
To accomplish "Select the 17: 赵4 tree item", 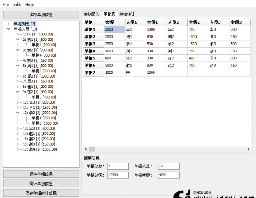I will pos(40,149).
